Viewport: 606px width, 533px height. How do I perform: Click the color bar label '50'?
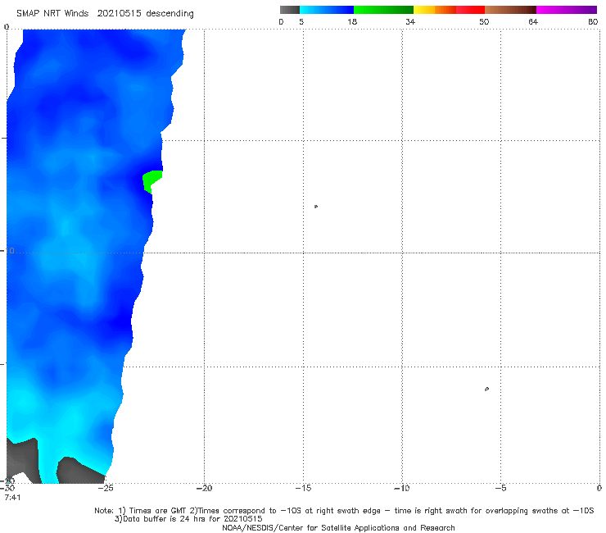coord(484,21)
